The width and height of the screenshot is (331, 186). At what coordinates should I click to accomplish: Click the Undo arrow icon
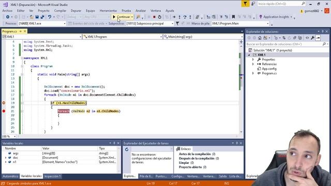click(50, 17)
